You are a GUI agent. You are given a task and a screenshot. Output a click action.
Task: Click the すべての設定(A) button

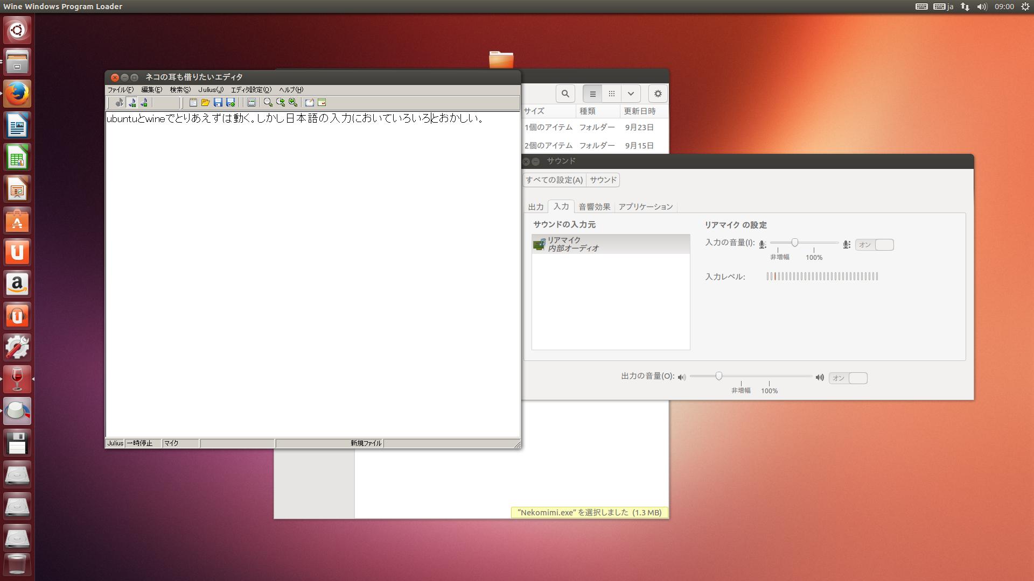[x=554, y=180]
